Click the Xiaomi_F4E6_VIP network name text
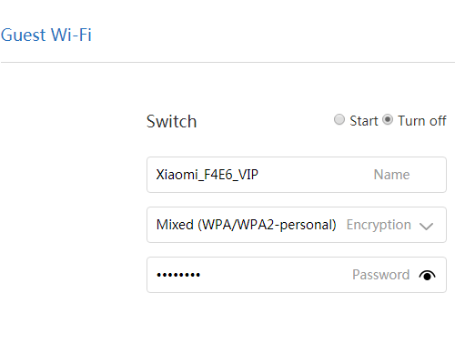This screenshot has width=455, height=364. coord(207,175)
